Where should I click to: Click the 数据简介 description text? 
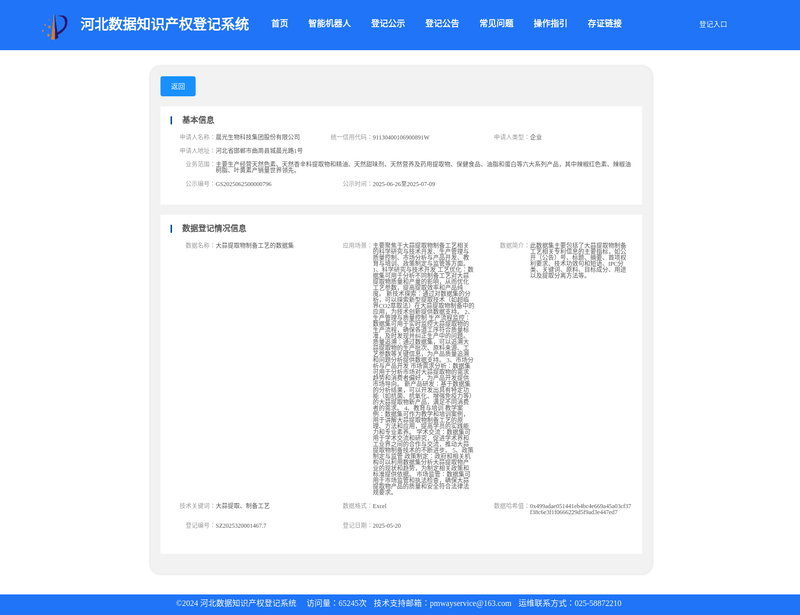[x=578, y=260]
